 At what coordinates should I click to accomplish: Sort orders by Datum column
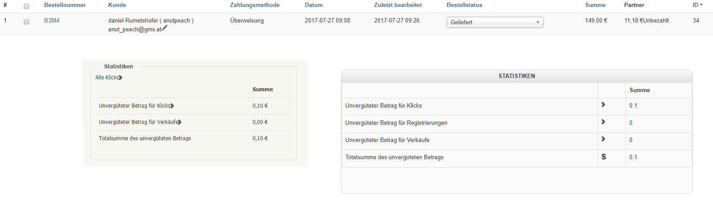point(314,5)
